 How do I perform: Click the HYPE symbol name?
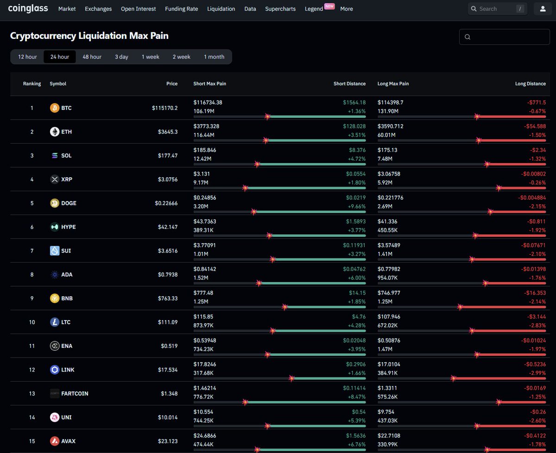pos(69,227)
